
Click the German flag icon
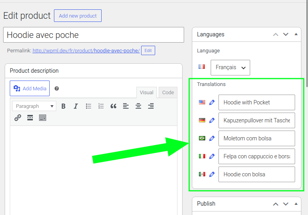point(202,120)
